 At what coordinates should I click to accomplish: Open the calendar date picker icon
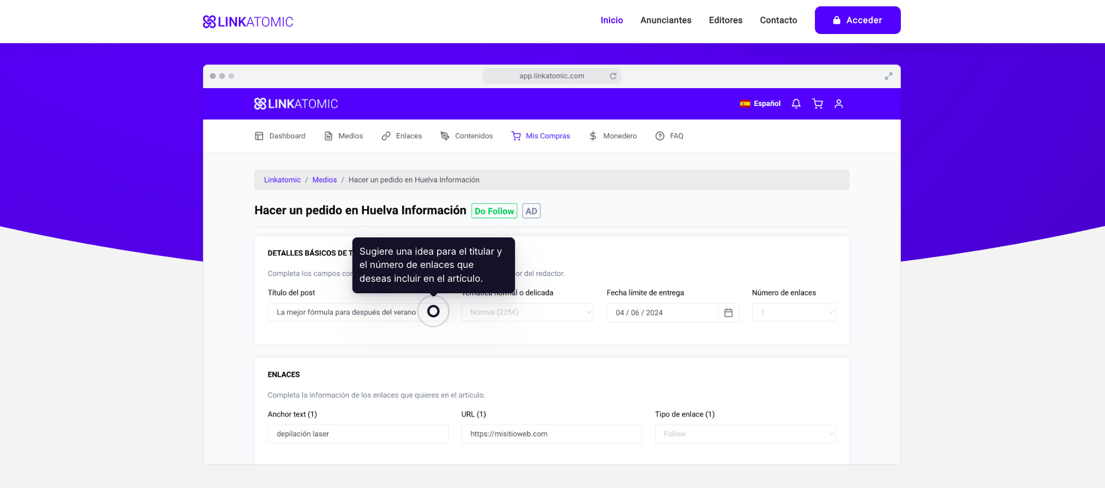[x=728, y=313]
